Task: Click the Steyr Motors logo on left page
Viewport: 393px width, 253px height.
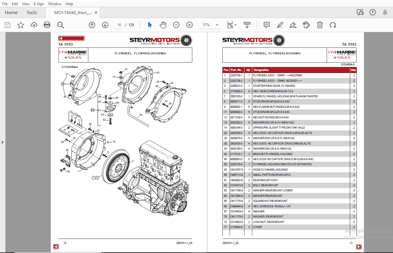Action: (161, 40)
